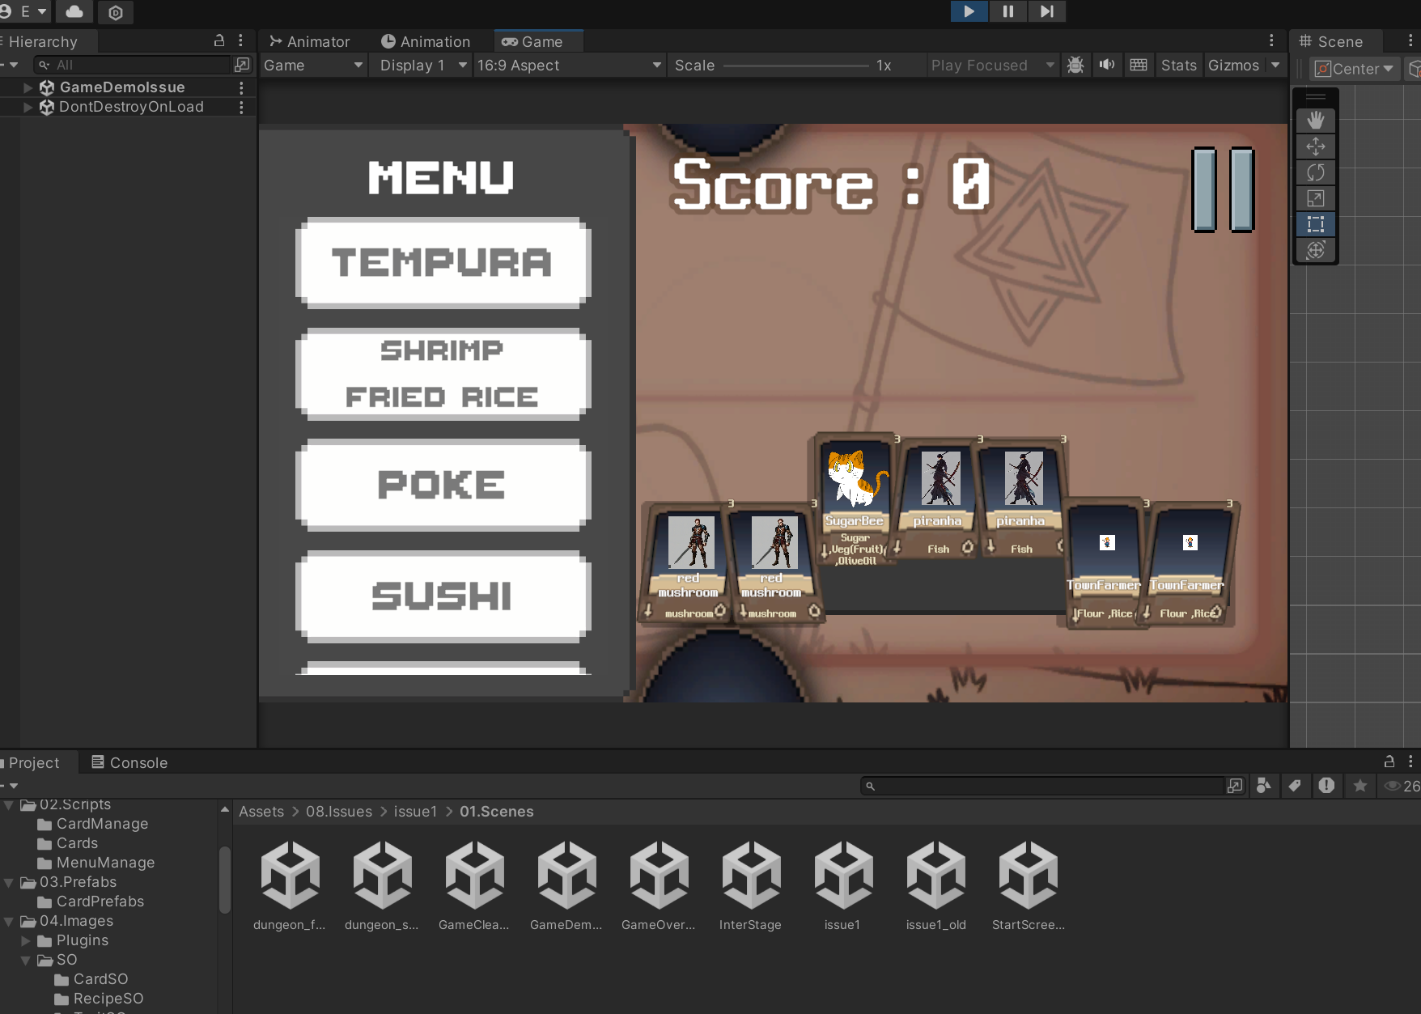Select the Rect tool in Scene toolbar
The image size is (1421, 1014).
point(1316,224)
